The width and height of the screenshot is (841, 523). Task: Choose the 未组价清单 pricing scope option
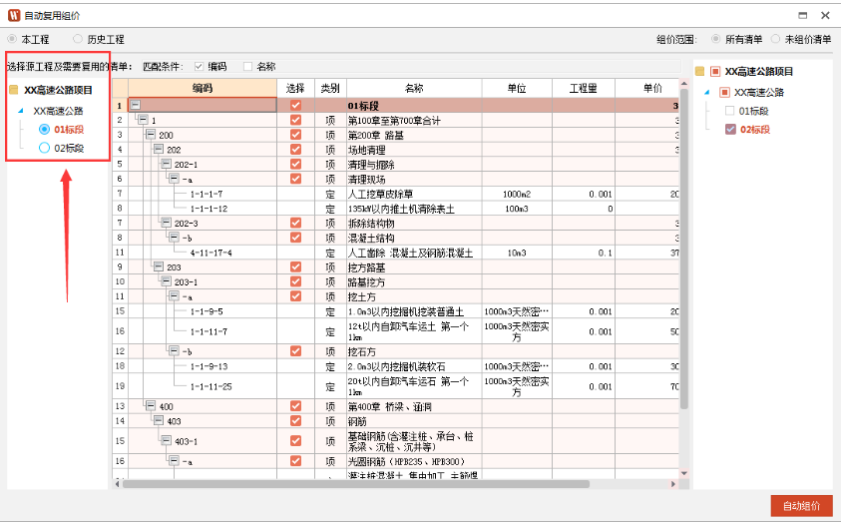pos(774,39)
